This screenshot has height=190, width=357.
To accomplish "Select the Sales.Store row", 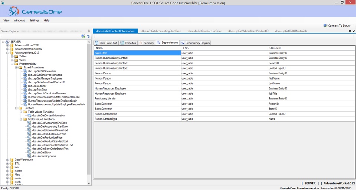I will (x=224, y=53).
